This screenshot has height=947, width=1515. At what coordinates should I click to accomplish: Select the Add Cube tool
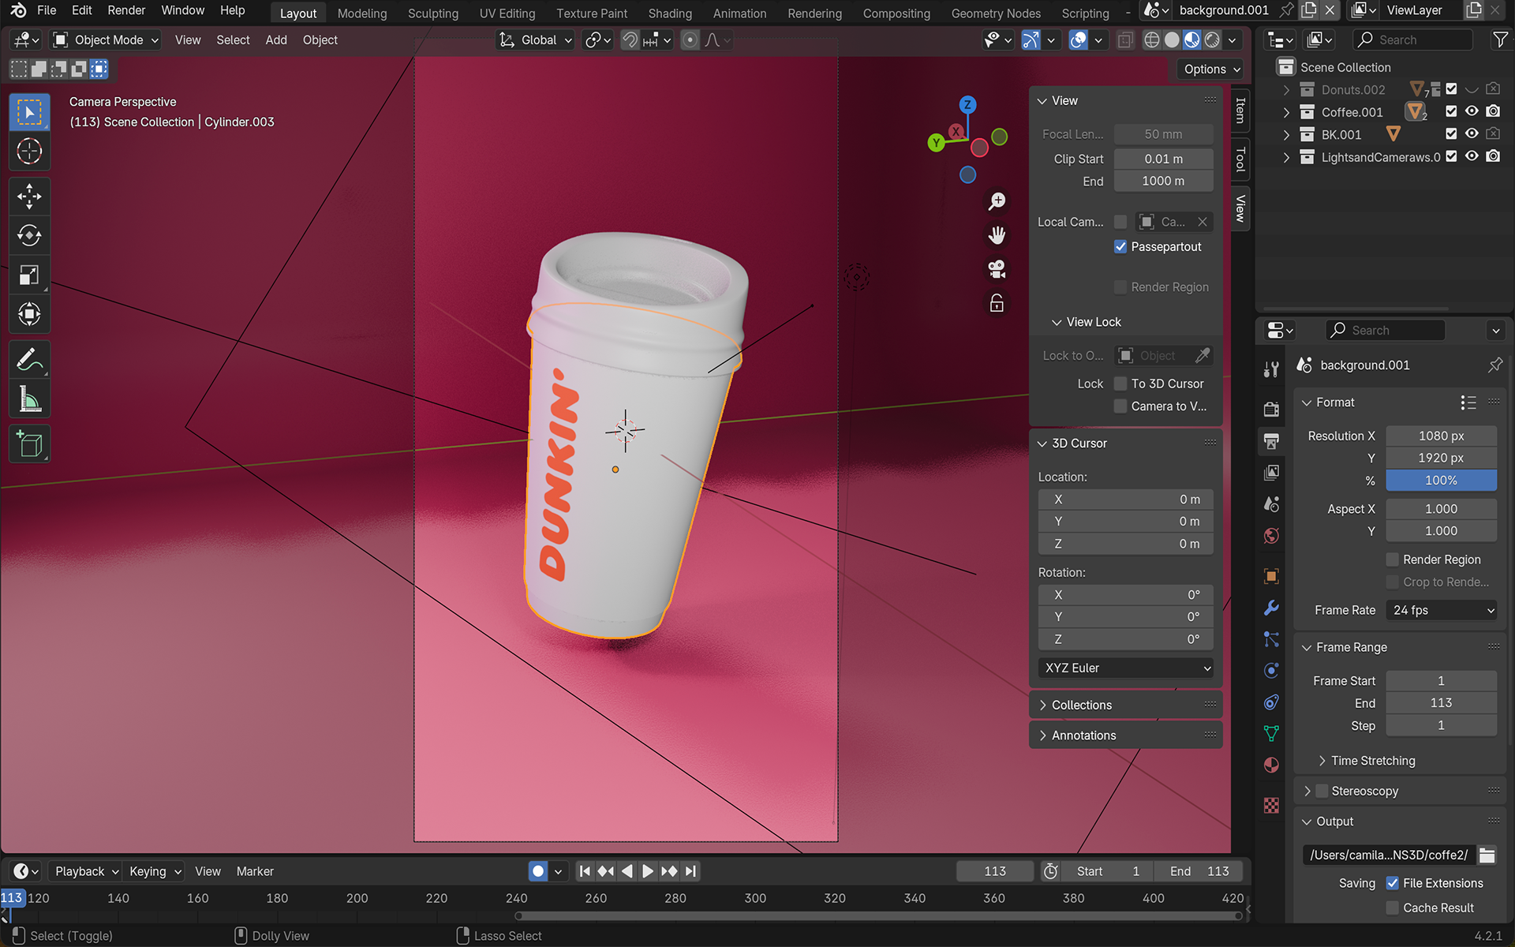[x=30, y=444]
